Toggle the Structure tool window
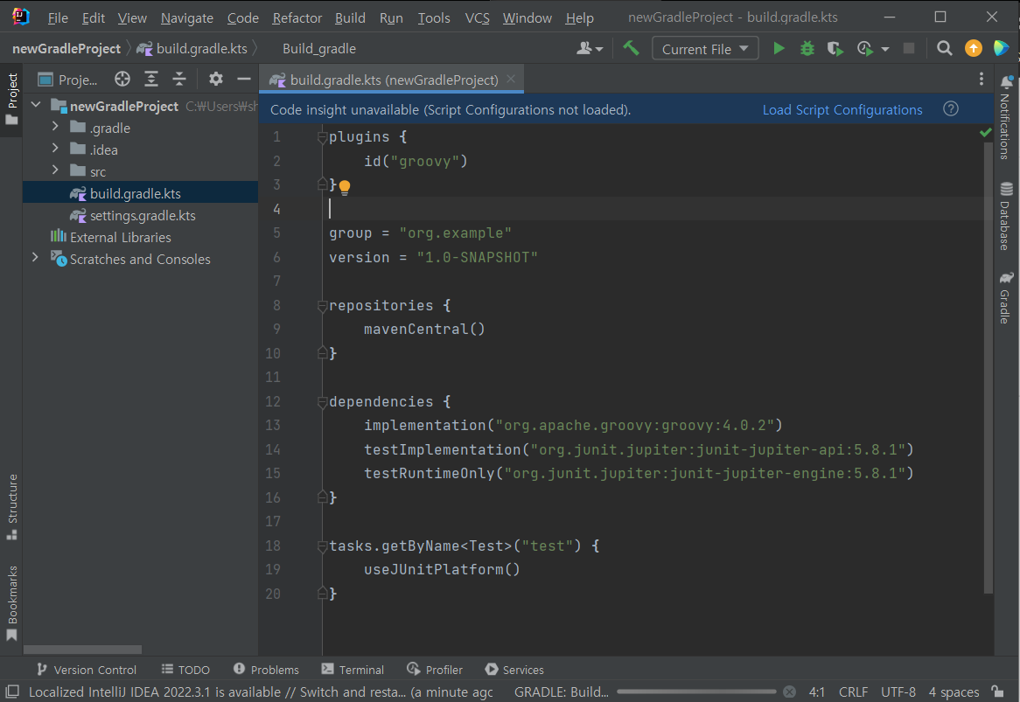The width and height of the screenshot is (1020, 702). (11, 507)
